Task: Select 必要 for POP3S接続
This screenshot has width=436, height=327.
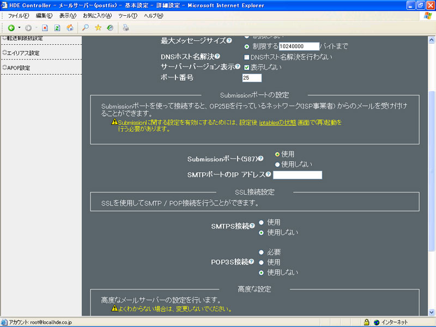Action: click(x=261, y=252)
